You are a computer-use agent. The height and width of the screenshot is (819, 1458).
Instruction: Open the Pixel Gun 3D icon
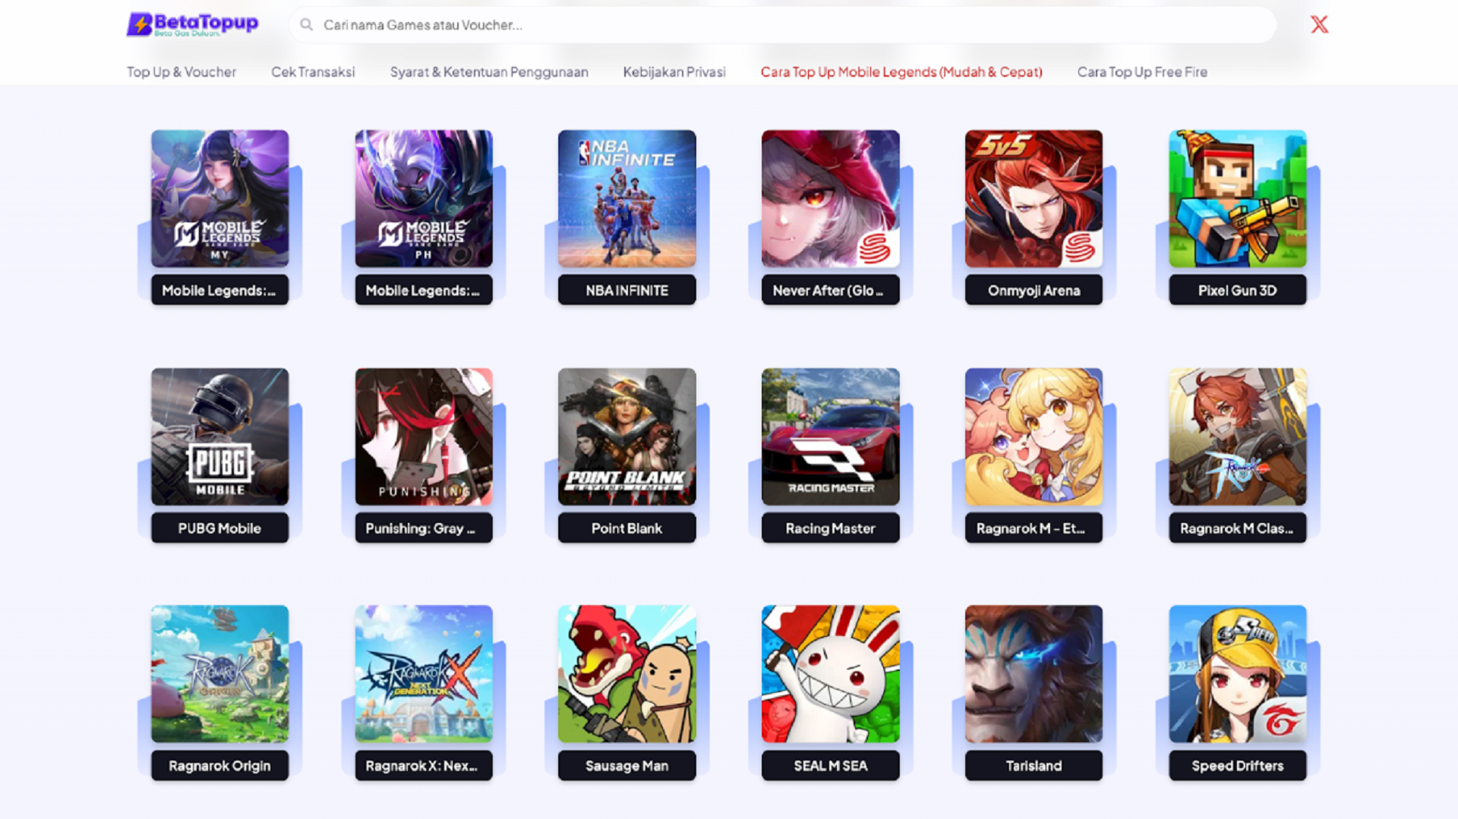[1237, 198]
